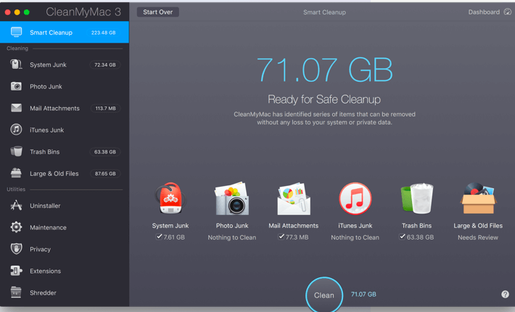This screenshot has width=515, height=312.
Task: Open iTunes Junk module label
Action: pos(46,130)
